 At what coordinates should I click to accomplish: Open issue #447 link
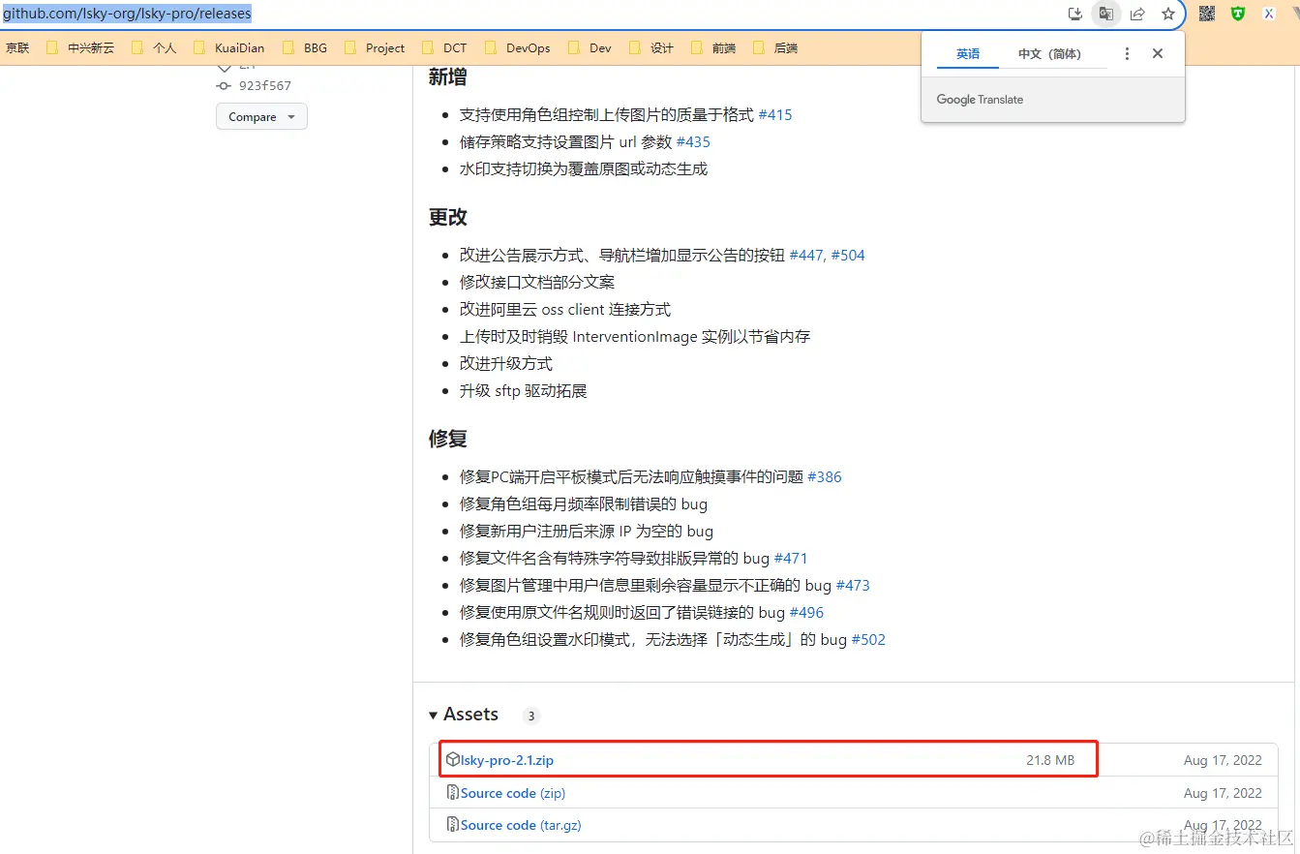click(807, 256)
